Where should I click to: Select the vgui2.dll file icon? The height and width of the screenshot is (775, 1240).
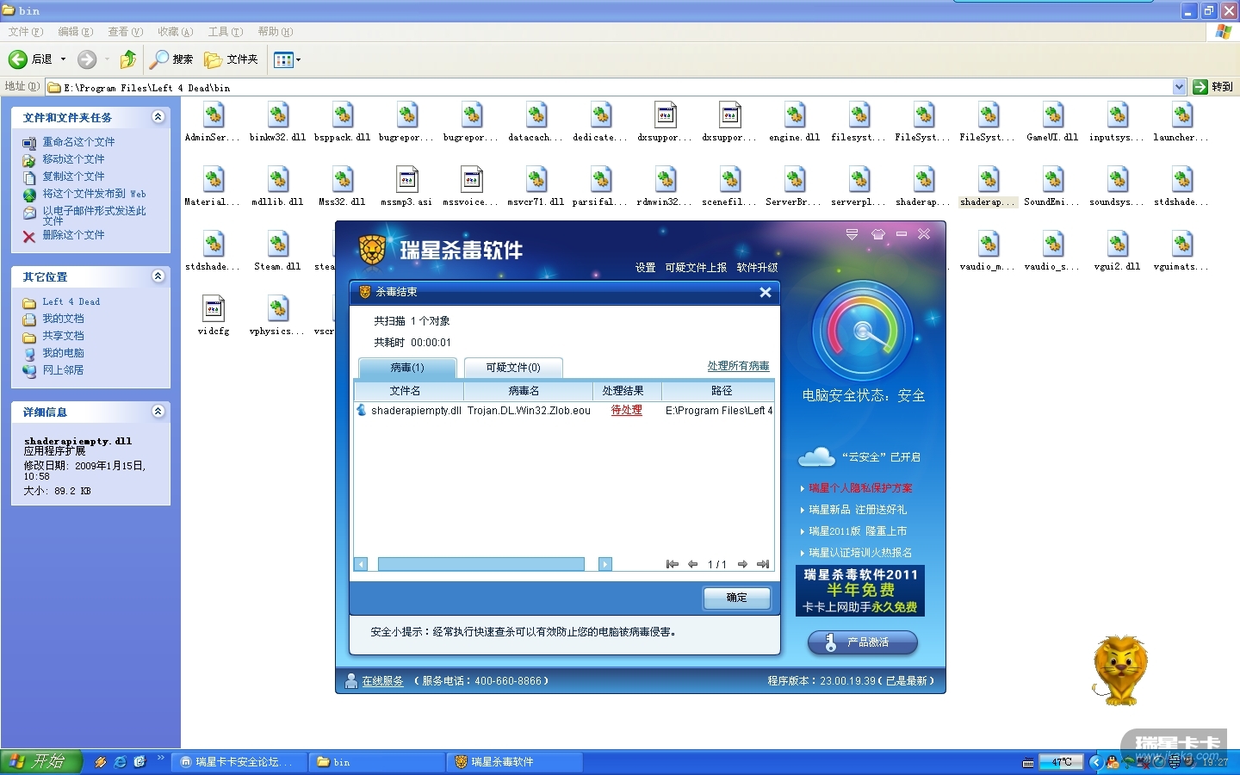point(1118,244)
